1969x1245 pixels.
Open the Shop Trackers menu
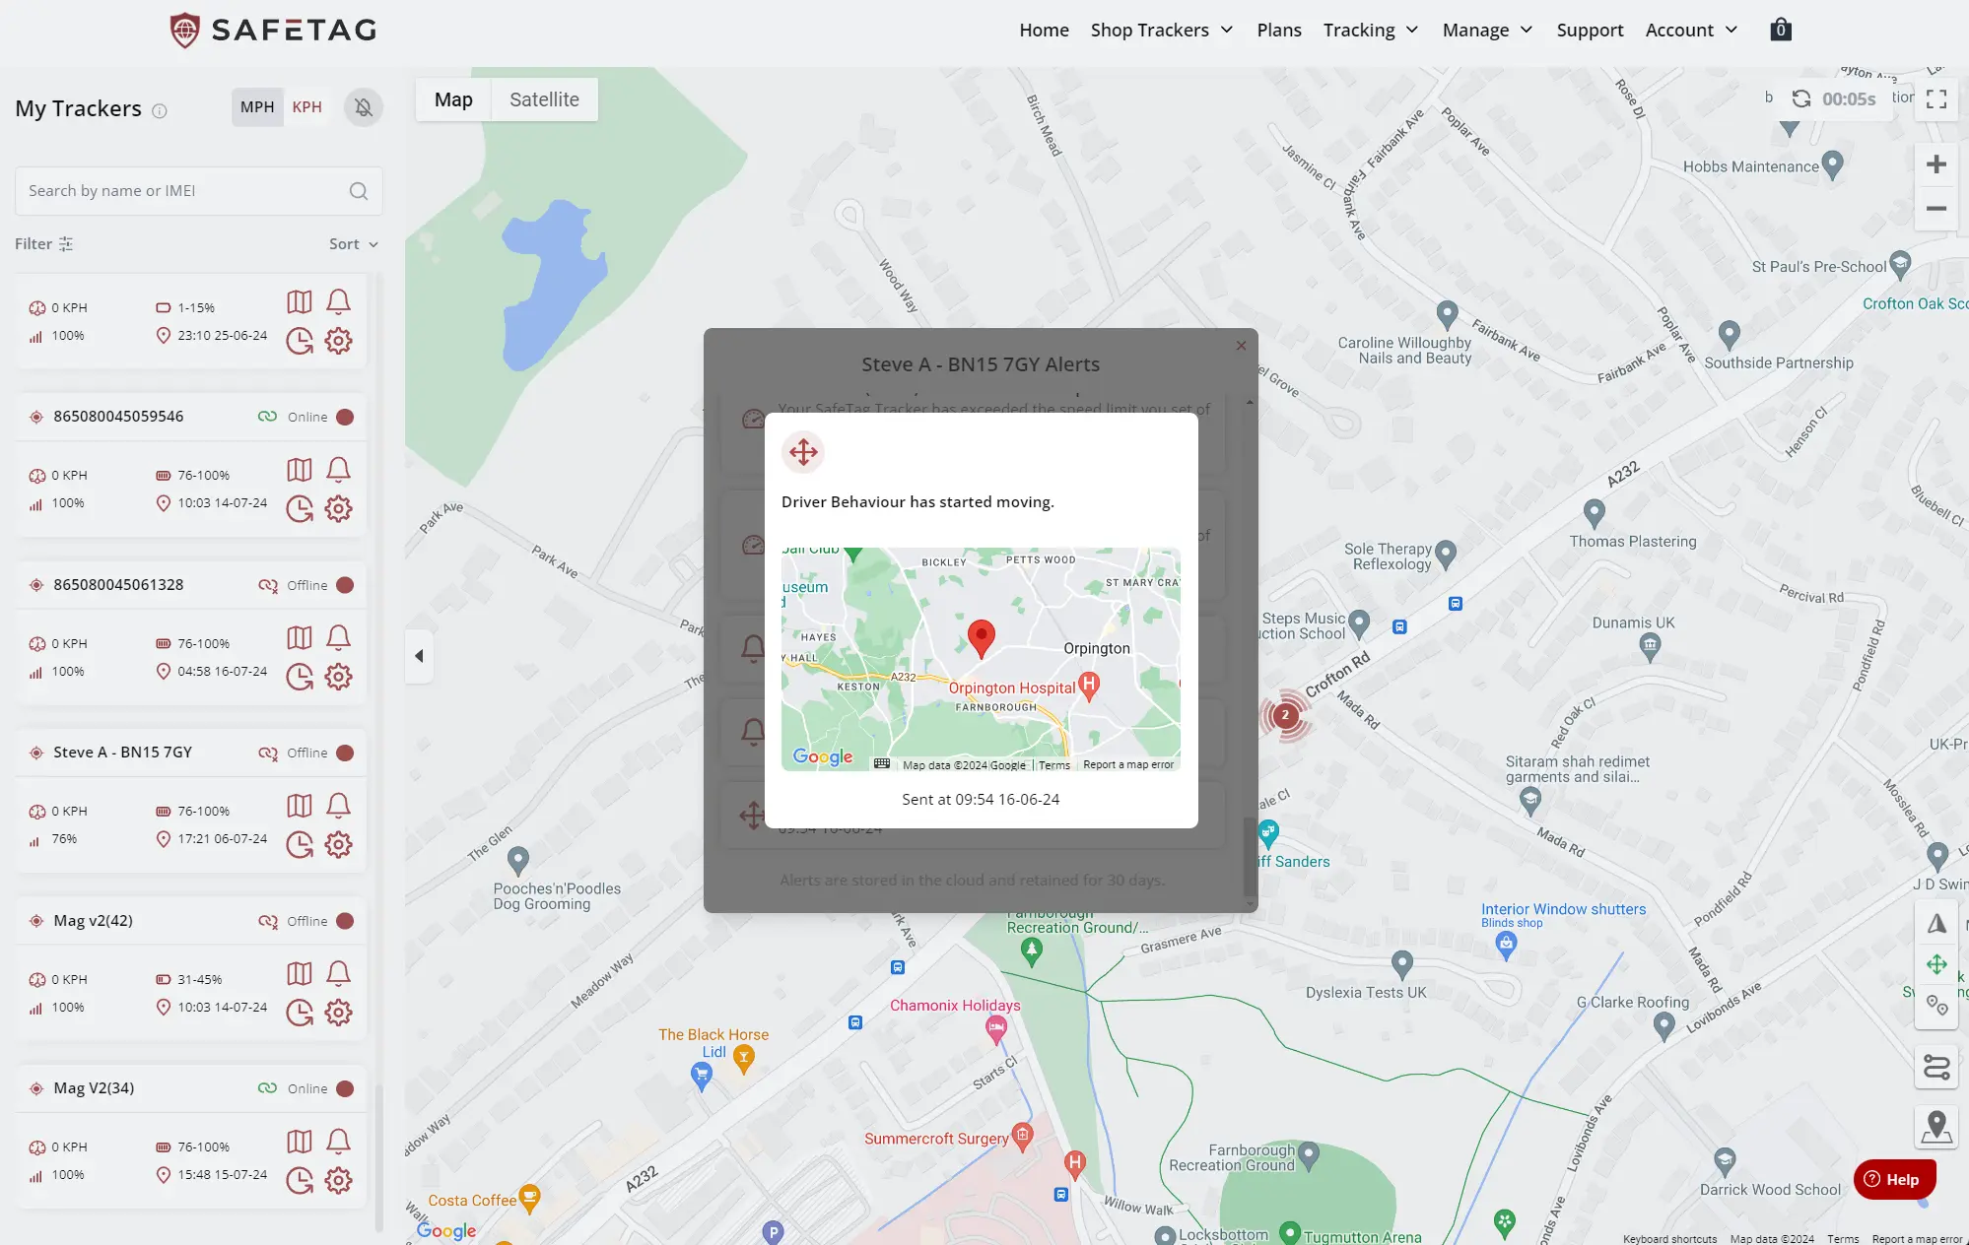point(1161,30)
